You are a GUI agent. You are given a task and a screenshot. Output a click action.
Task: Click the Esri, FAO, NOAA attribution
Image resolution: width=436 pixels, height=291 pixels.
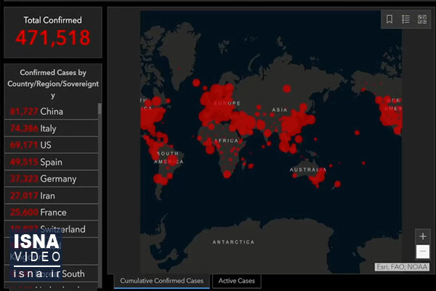click(x=402, y=267)
